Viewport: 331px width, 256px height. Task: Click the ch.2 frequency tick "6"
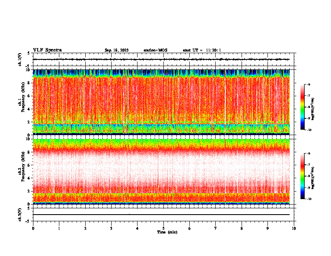click(x=29, y=165)
